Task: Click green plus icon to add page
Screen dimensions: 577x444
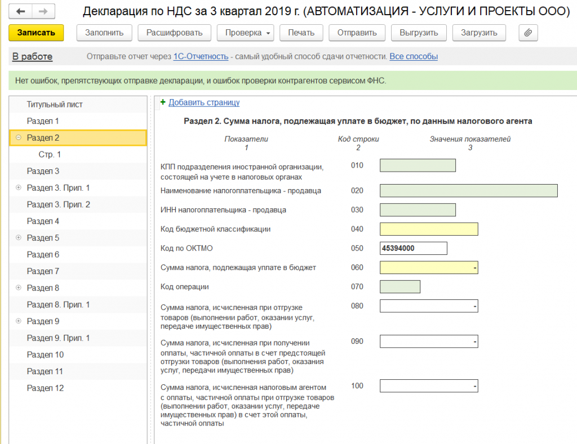Action: tap(163, 102)
